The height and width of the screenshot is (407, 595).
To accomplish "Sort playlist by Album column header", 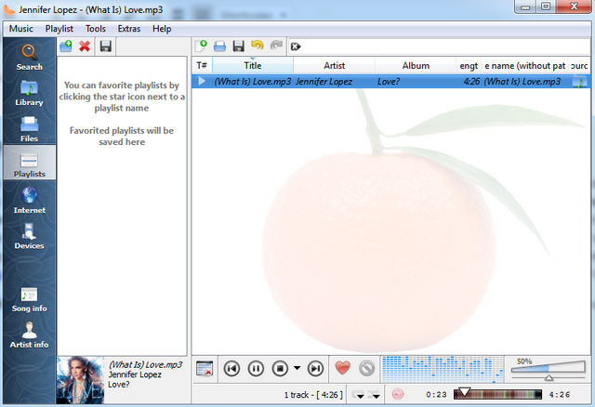I will (416, 66).
